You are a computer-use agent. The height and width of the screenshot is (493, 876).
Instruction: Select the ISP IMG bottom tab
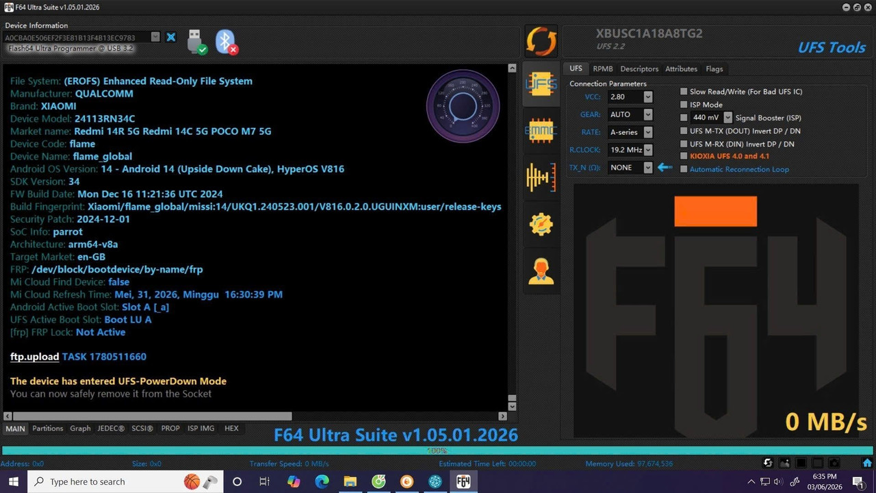pyautogui.click(x=201, y=429)
